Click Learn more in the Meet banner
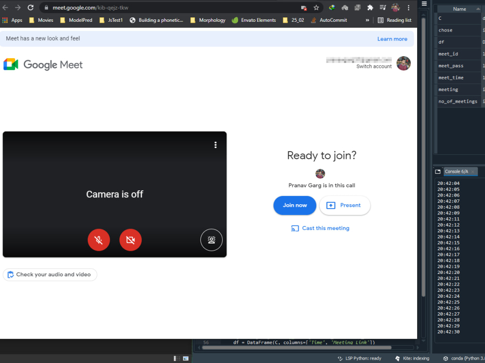 392,39
